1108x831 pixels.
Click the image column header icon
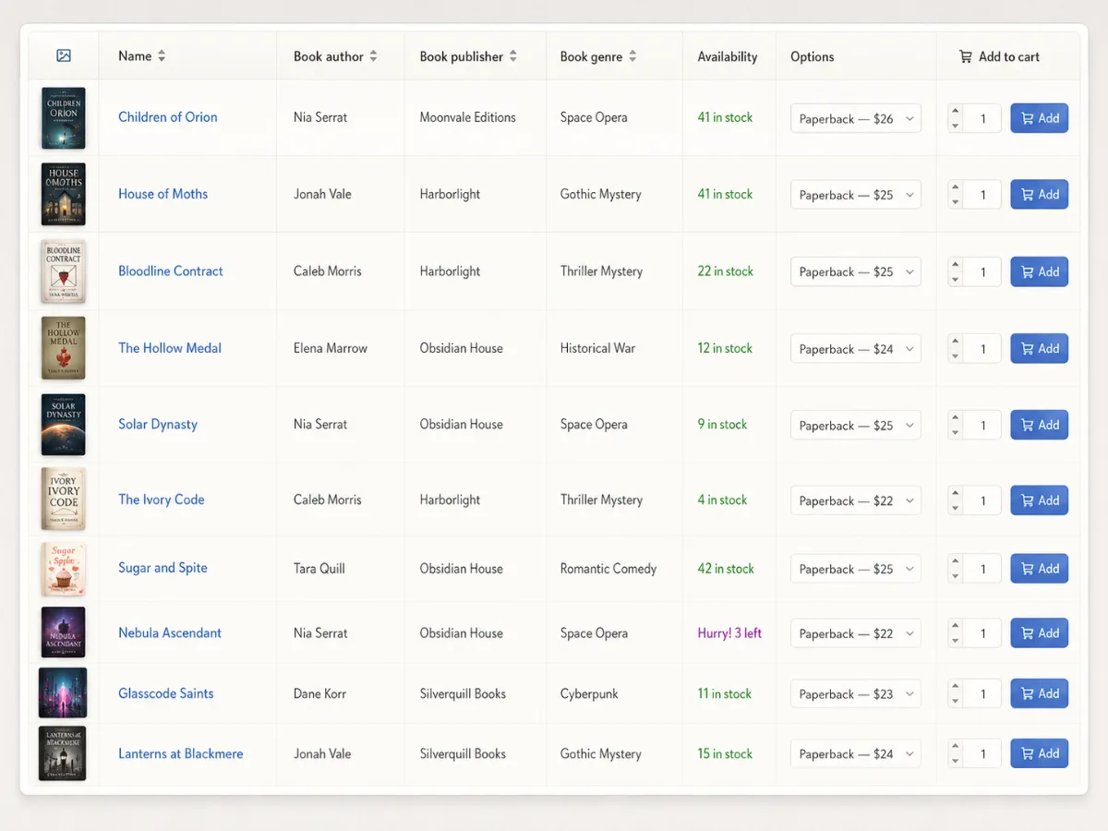click(x=64, y=55)
